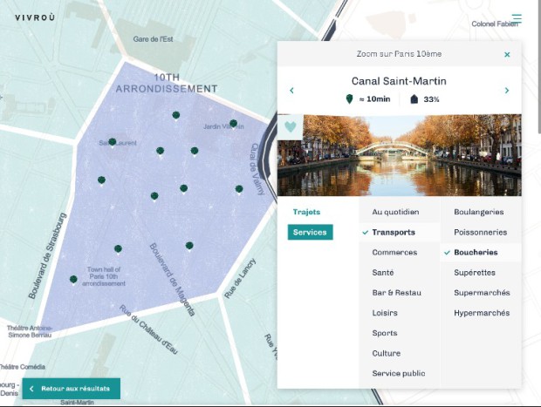
Task: Select the Services tab
Action: pyautogui.click(x=310, y=232)
